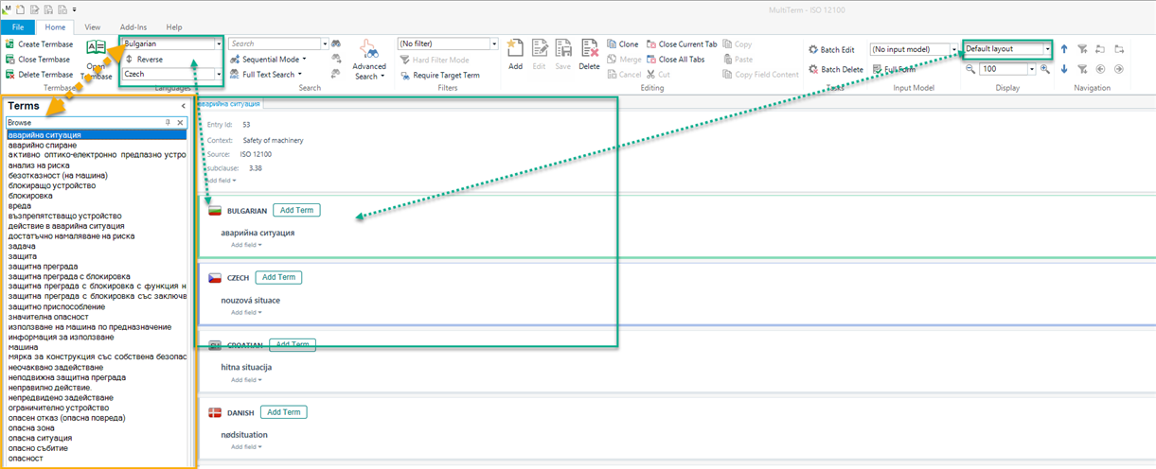The image size is (1156, 469).
Task: Switch to the View ribbon tab
Action: (x=93, y=27)
